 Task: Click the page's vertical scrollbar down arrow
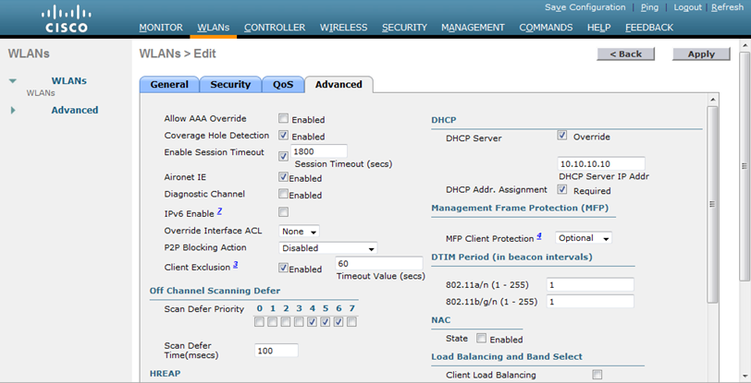point(745,377)
